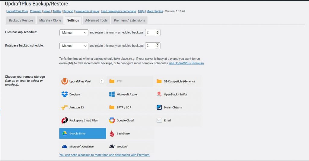Select the UpdraftPlus Vault storage icon
309x161 pixels.
point(65,81)
